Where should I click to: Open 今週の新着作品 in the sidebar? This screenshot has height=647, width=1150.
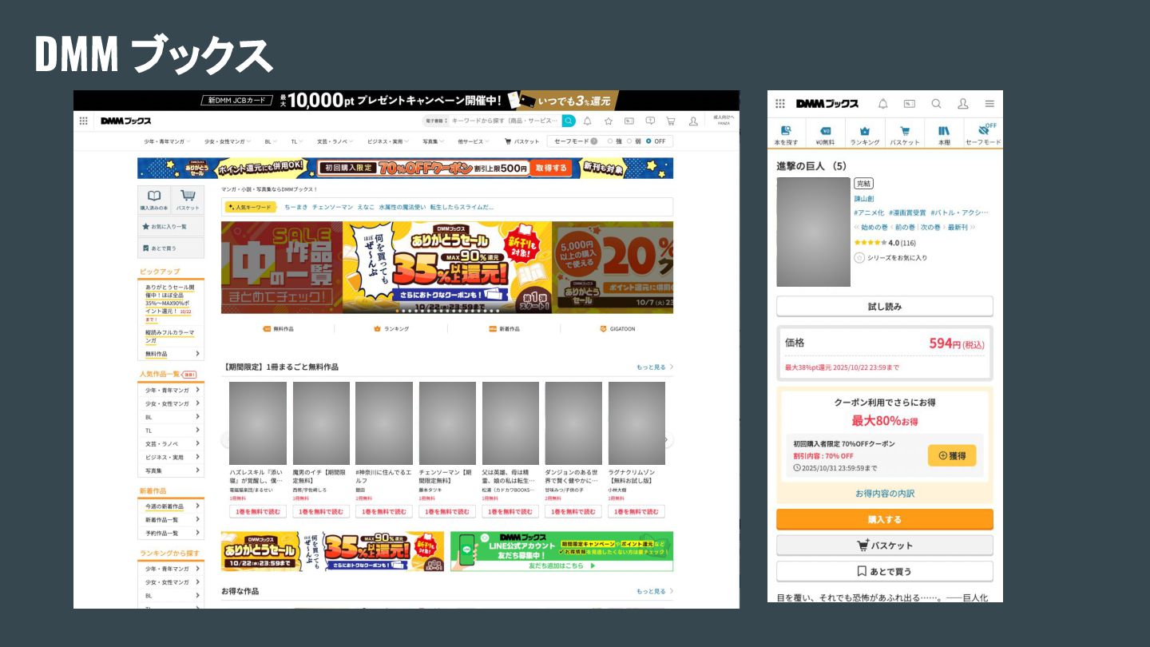[x=171, y=506]
